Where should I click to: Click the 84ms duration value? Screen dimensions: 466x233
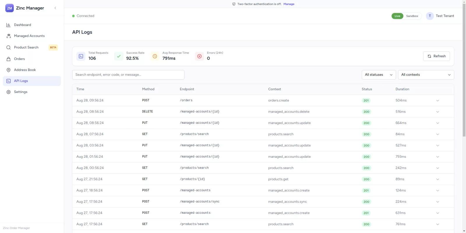click(400, 134)
